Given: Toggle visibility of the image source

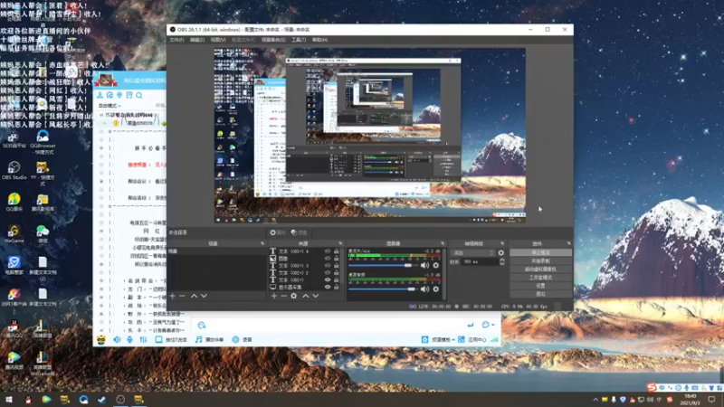Looking at the screenshot, I should coord(328,259).
